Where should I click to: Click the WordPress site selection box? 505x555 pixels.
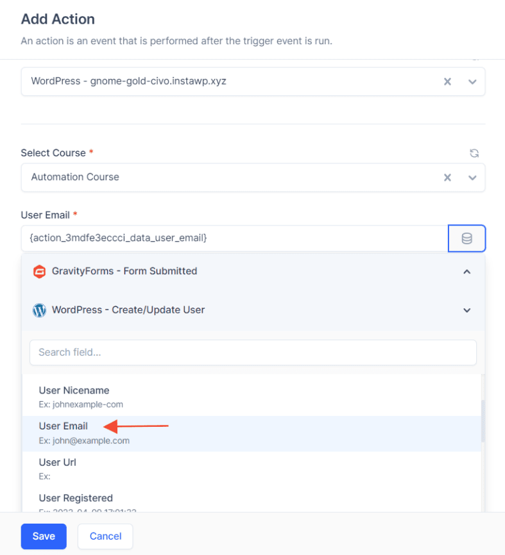tap(253, 82)
